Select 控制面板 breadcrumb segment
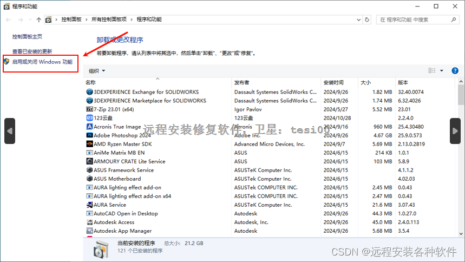 coord(71,19)
